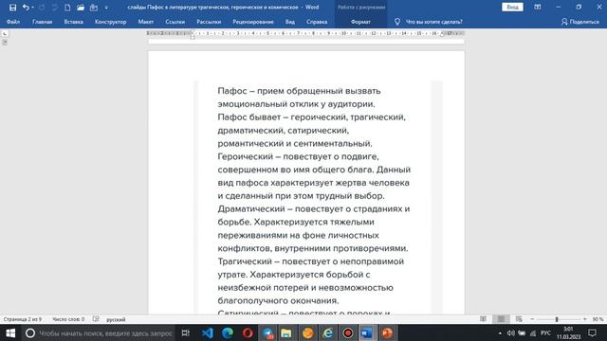The height and width of the screenshot is (341, 607).
Task: Go to the Ссылки tab
Action: [175, 22]
